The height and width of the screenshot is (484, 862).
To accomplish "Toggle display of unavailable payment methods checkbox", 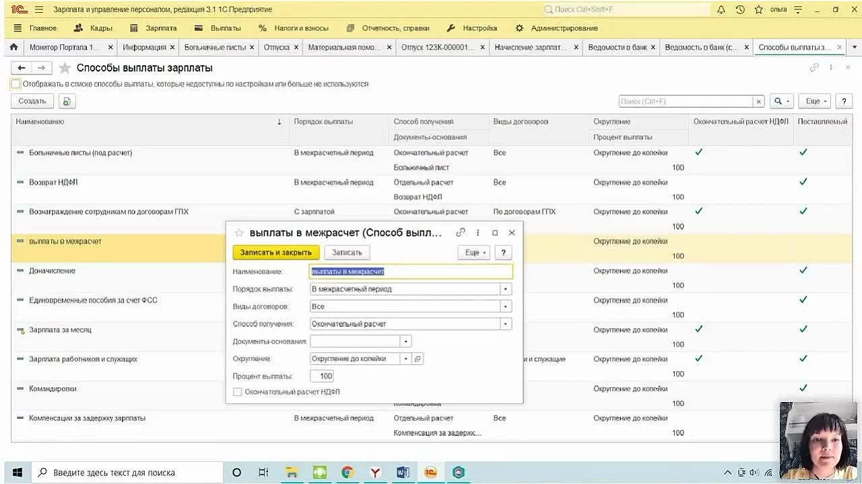I will tap(15, 84).
